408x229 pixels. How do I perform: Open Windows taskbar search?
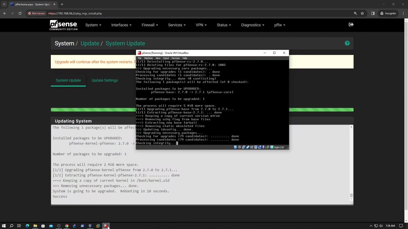(x=11, y=226)
